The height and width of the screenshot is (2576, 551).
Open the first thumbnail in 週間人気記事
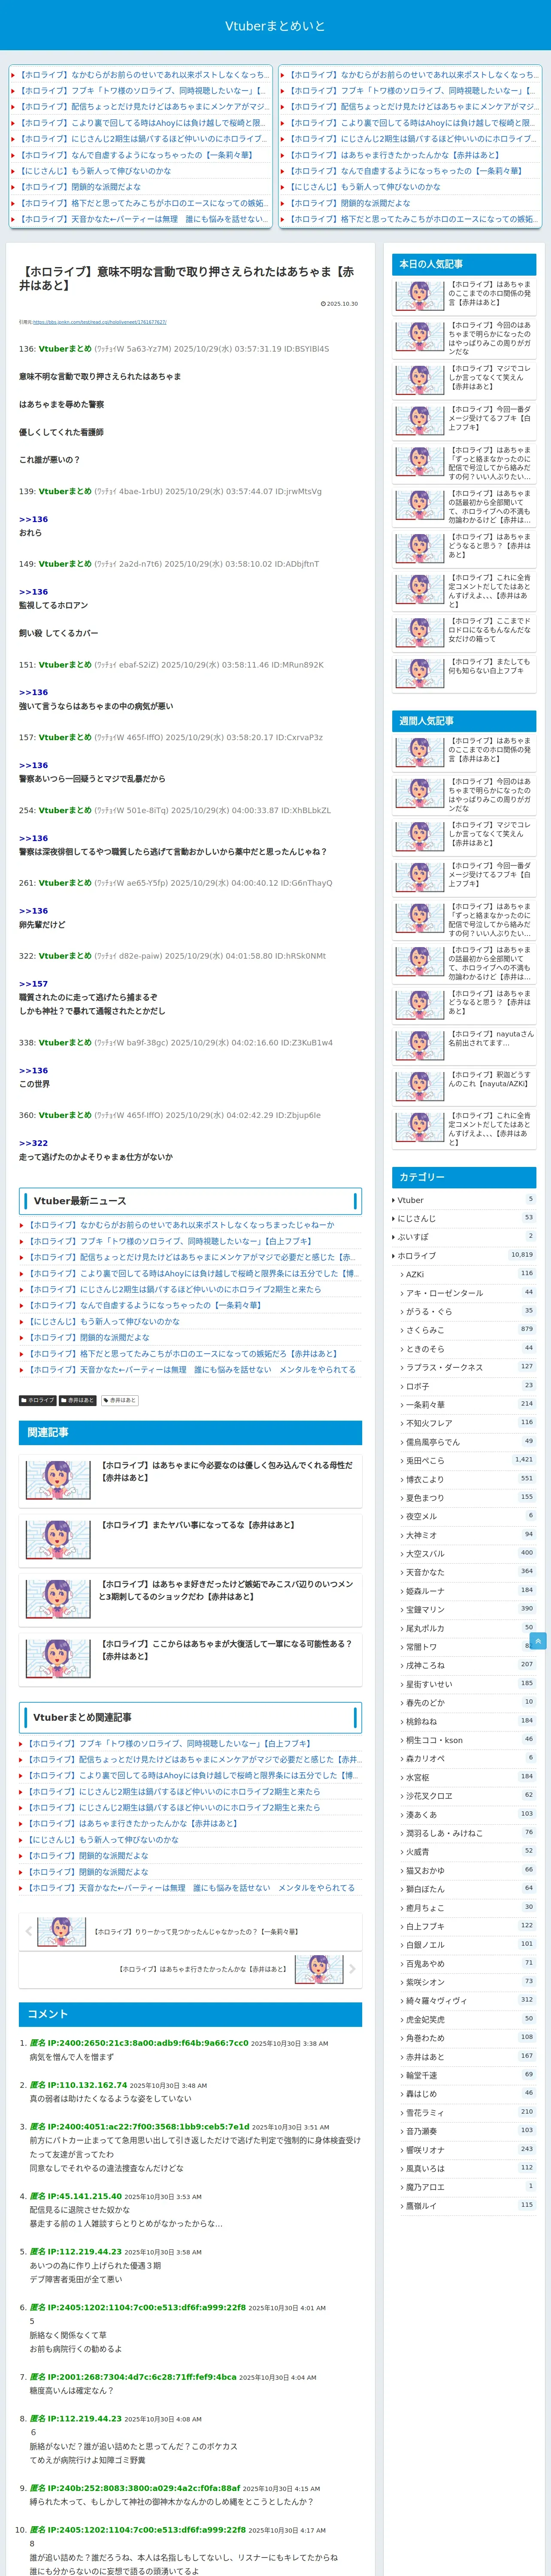coord(420,752)
